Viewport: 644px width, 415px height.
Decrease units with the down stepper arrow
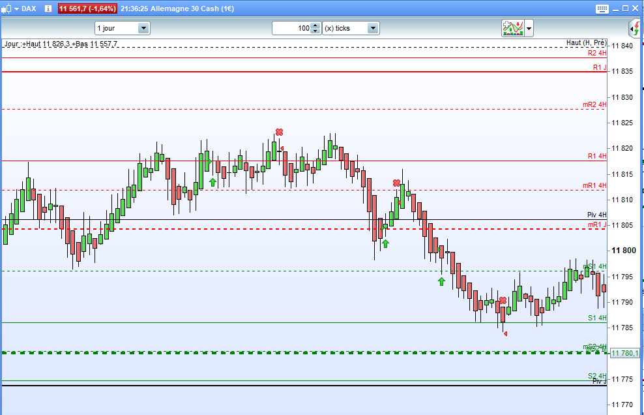[315, 31]
